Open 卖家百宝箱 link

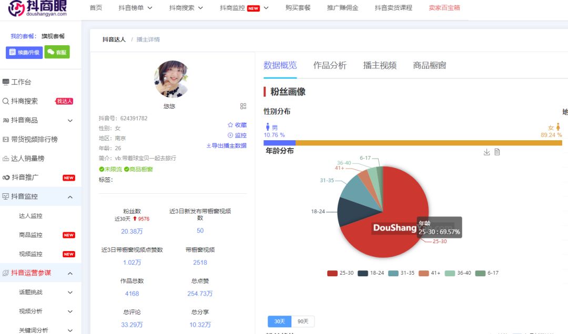tap(444, 7)
